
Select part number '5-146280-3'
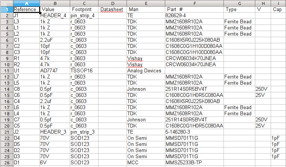tap(194, 132)
